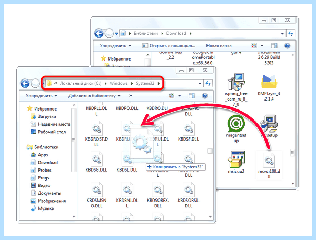Screen dimensions: 316x240
Task: Change view icon in System32 toolbar
Action: click(x=172, y=96)
